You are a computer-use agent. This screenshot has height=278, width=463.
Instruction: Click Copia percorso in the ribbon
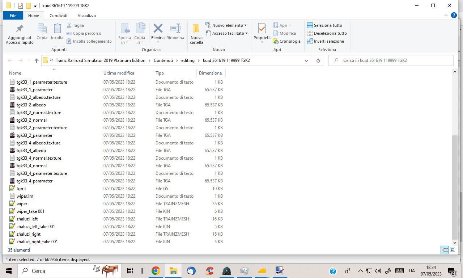point(84,33)
